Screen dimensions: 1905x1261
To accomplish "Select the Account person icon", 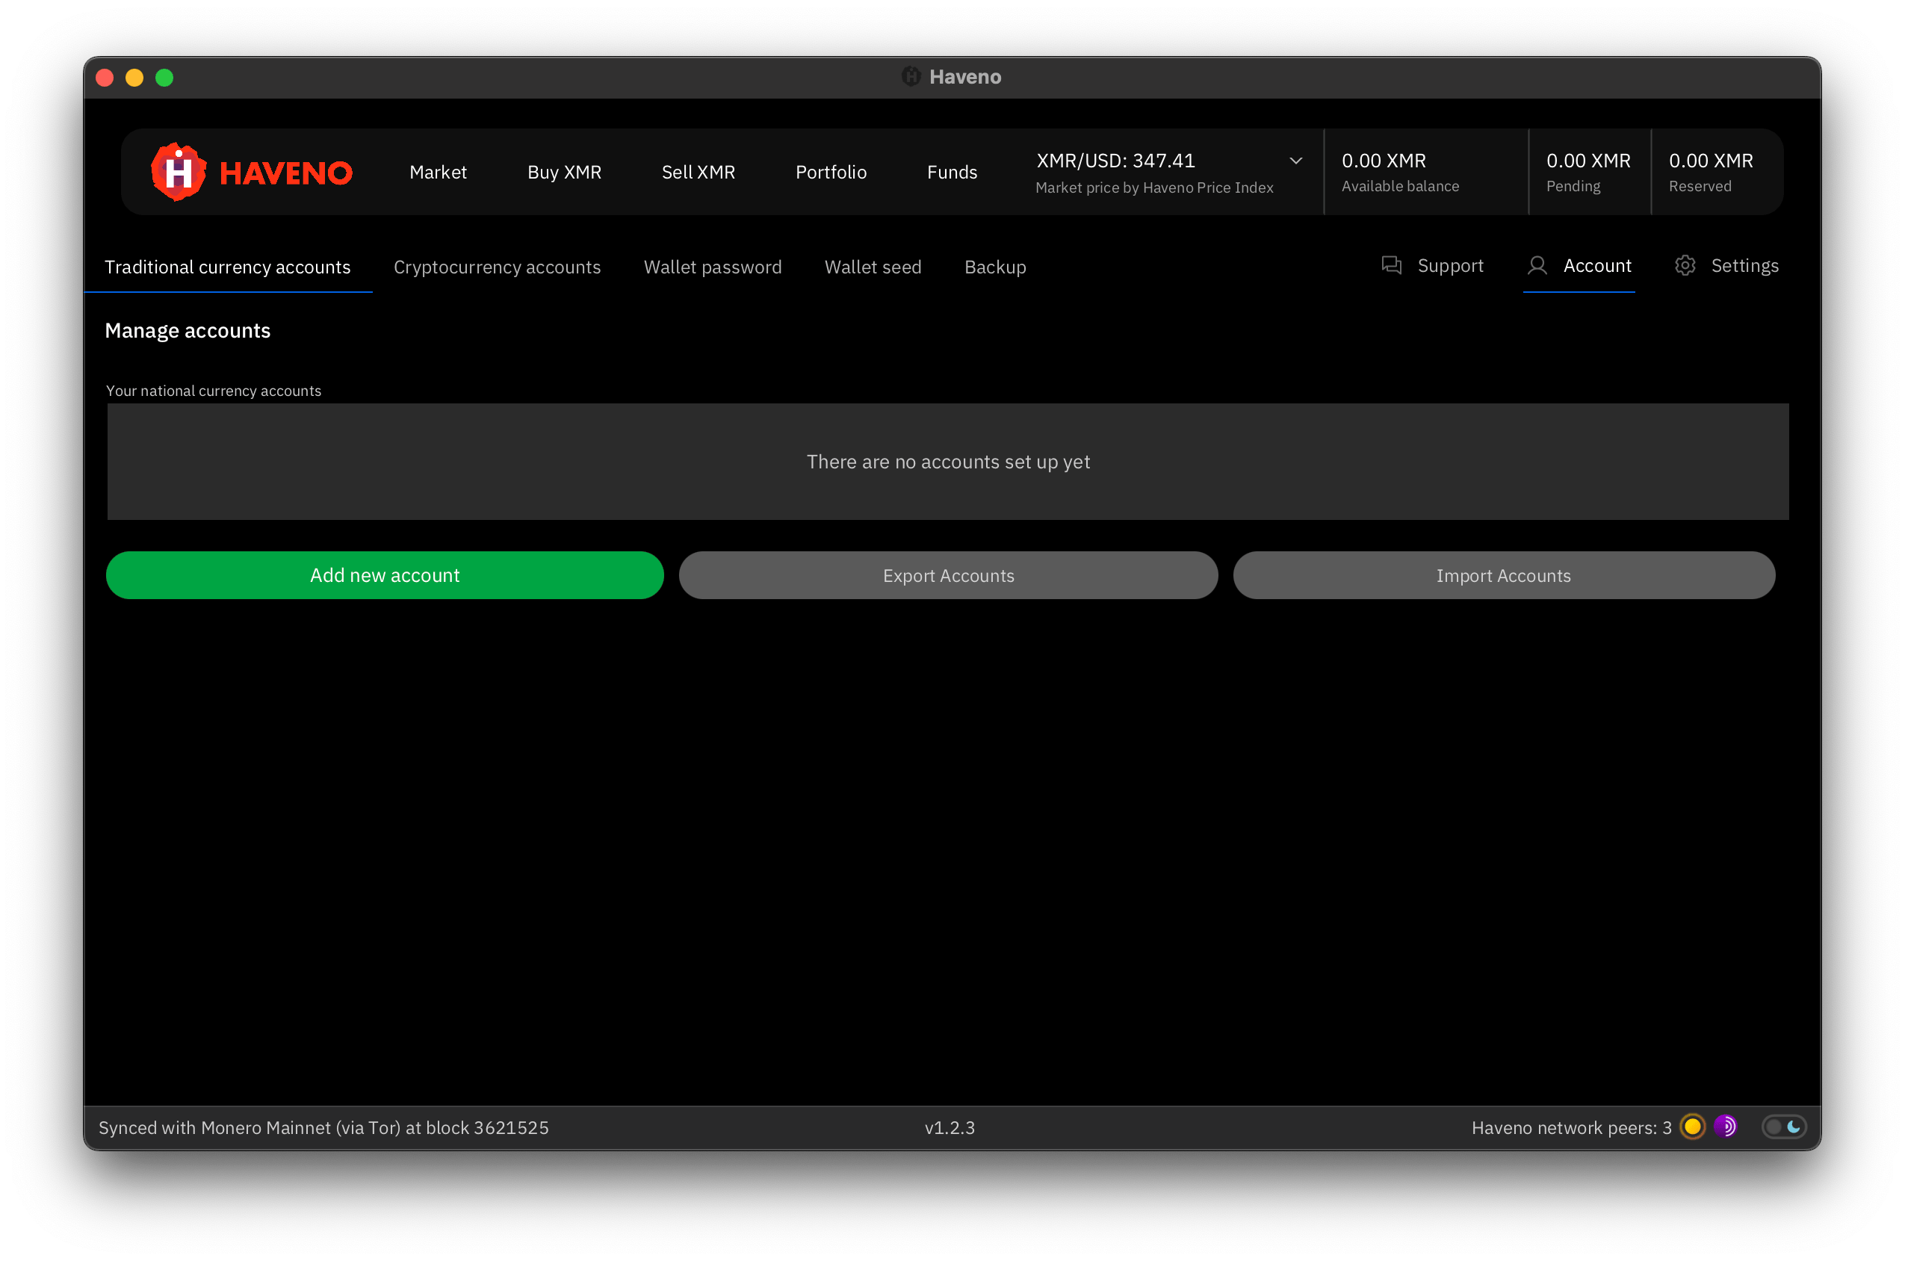I will click(1538, 265).
